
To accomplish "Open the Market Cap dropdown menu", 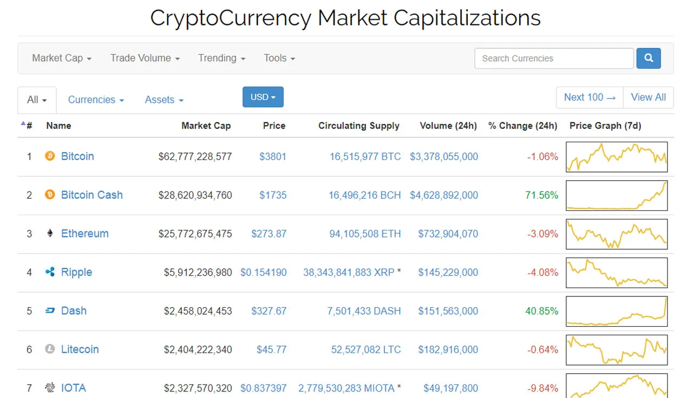I will click(x=62, y=58).
